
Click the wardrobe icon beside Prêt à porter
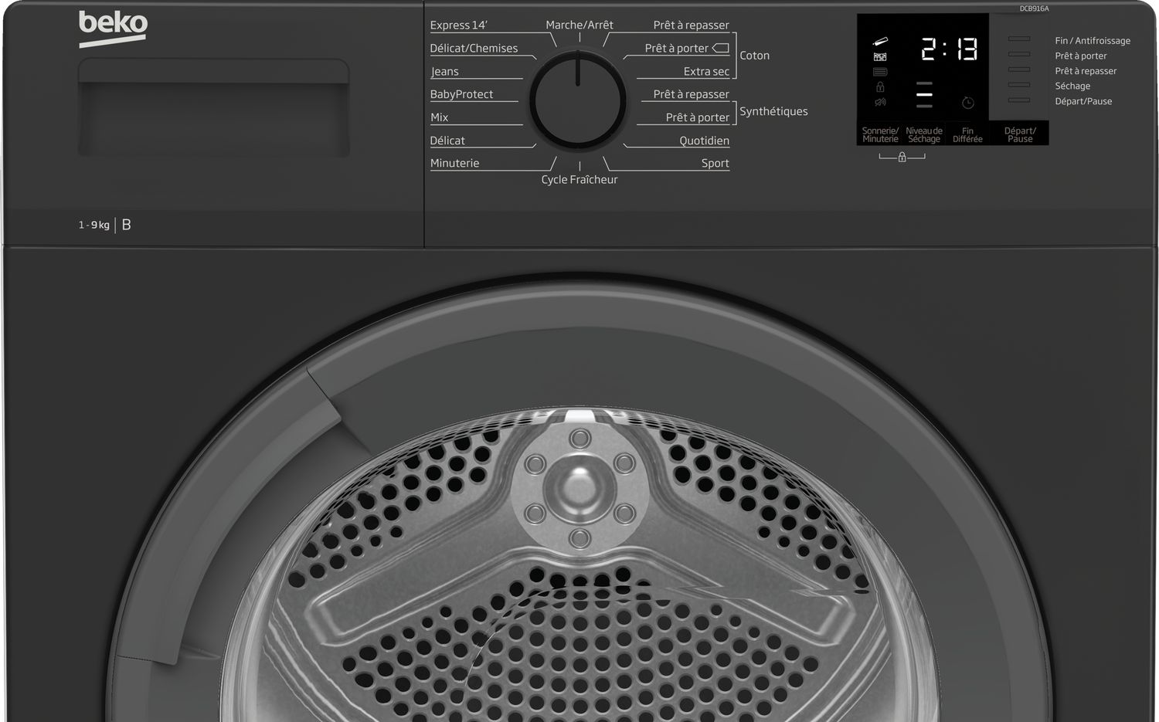pyautogui.click(x=720, y=48)
